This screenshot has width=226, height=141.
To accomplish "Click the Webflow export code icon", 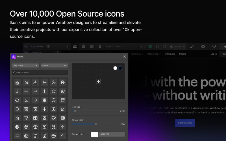I will click(157, 47).
